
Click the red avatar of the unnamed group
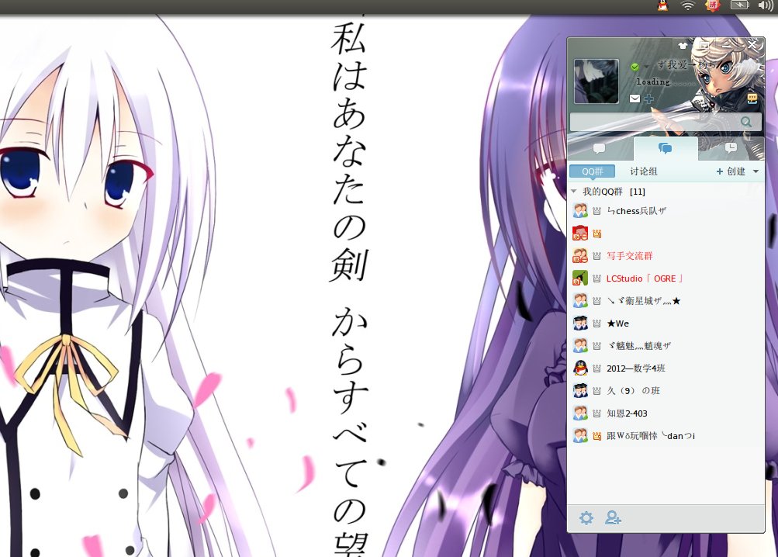pos(580,233)
